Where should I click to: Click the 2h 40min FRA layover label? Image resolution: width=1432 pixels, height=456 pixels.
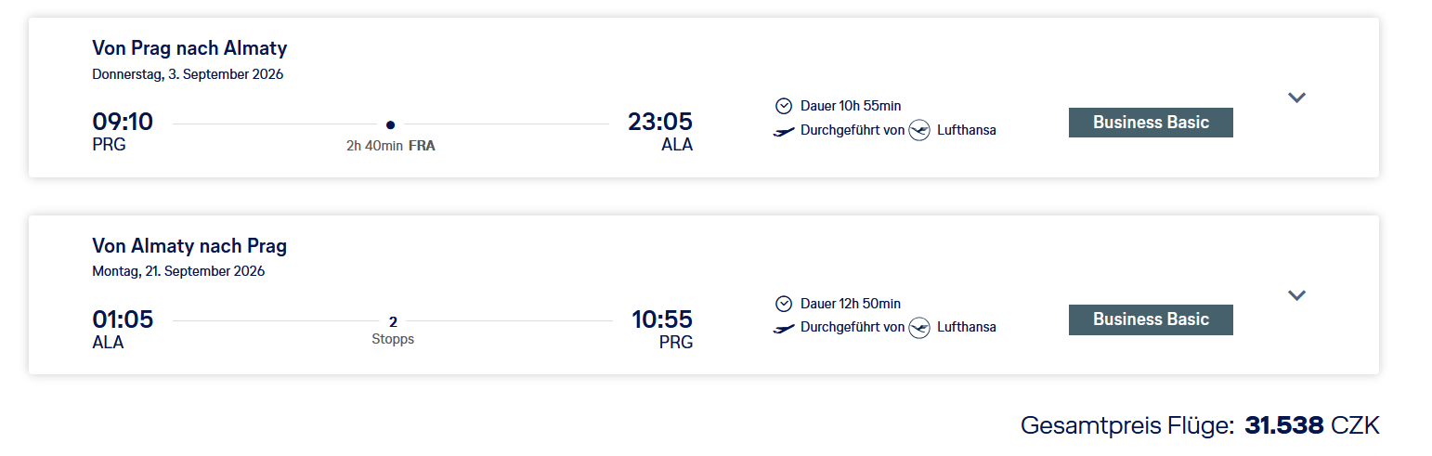coord(390,146)
